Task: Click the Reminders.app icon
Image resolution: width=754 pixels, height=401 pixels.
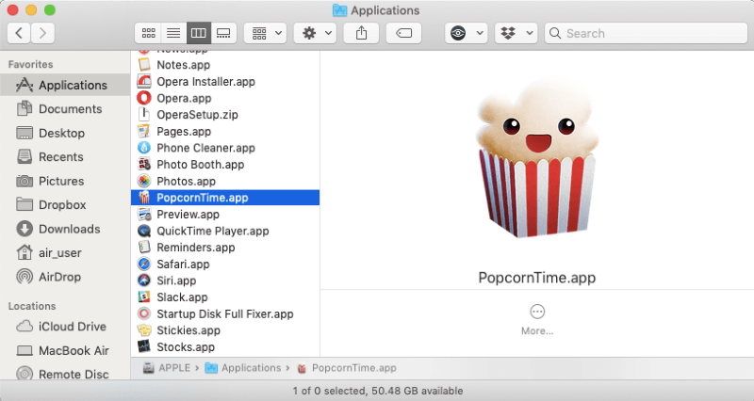Action: (144, 248)
